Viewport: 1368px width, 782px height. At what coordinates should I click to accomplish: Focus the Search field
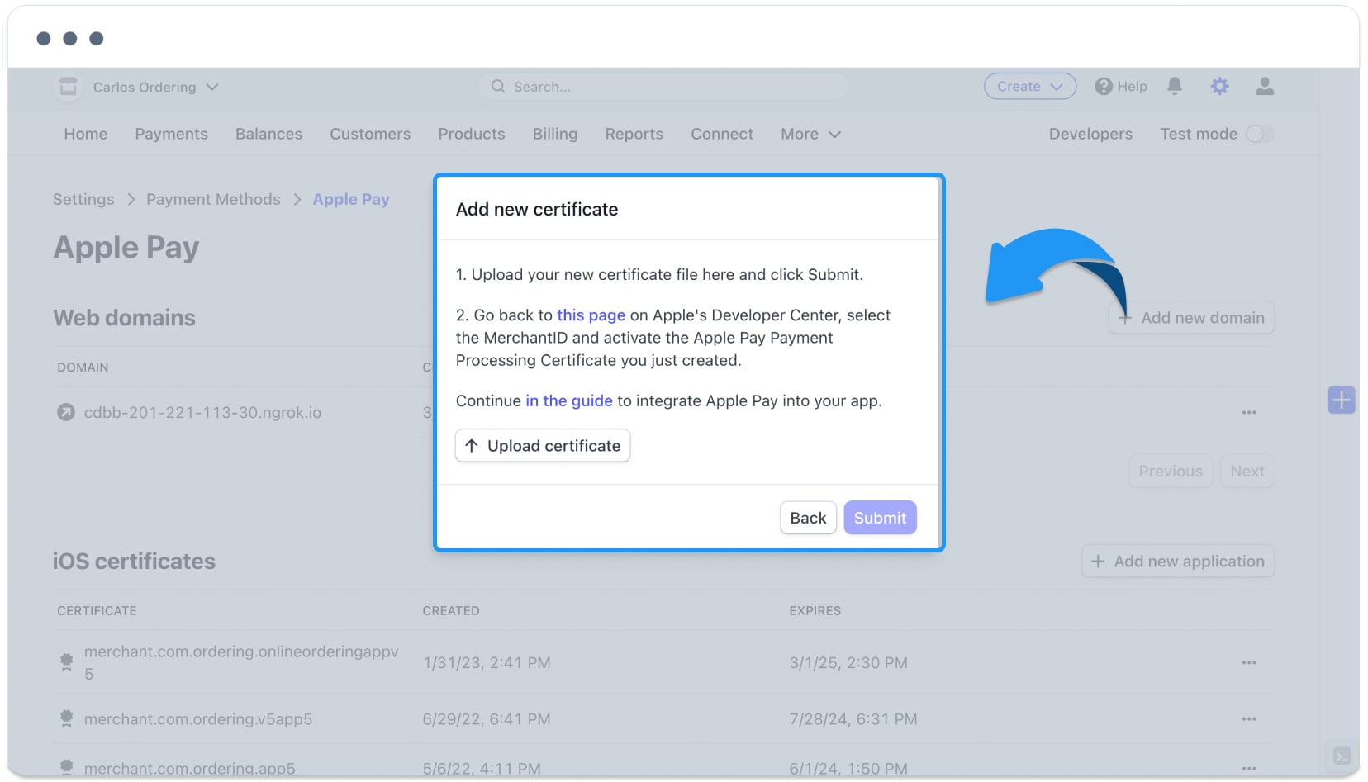[663, 87]
